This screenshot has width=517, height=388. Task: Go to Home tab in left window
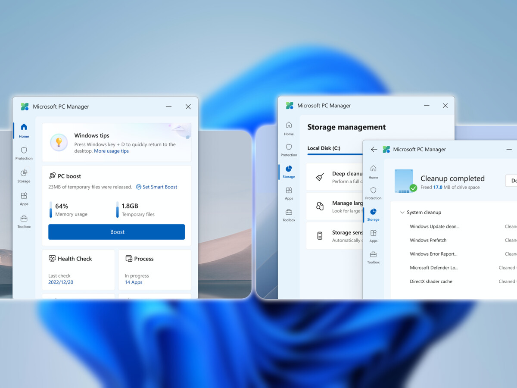[x=24, y=130]
